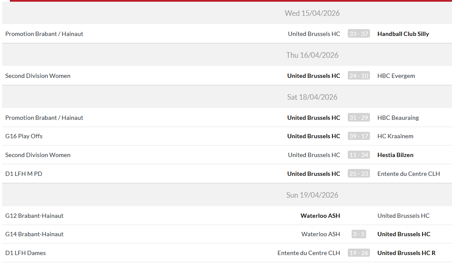View the 25 - 23 score badge
The image size is (452, 267).
pyautogui.click(x=358, y=174)
